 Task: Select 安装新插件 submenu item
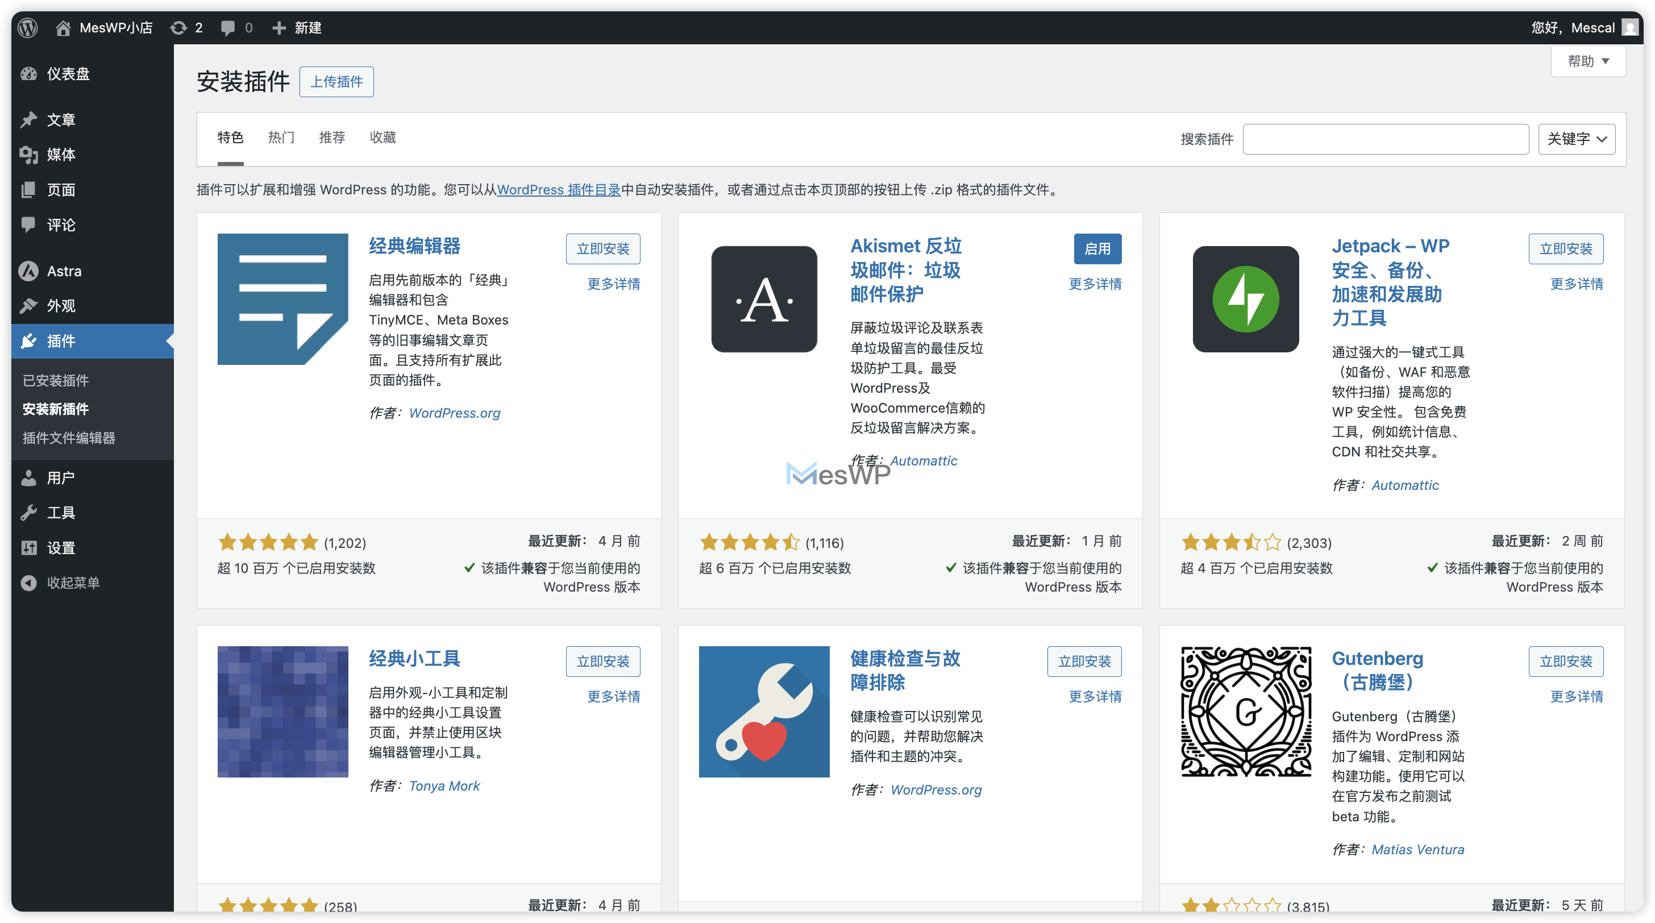tap(56, 409)
